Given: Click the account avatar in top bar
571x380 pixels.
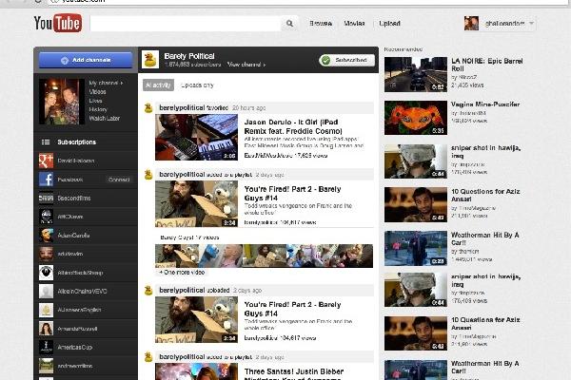Looking at the screenshot, I should tap(471, 23).
